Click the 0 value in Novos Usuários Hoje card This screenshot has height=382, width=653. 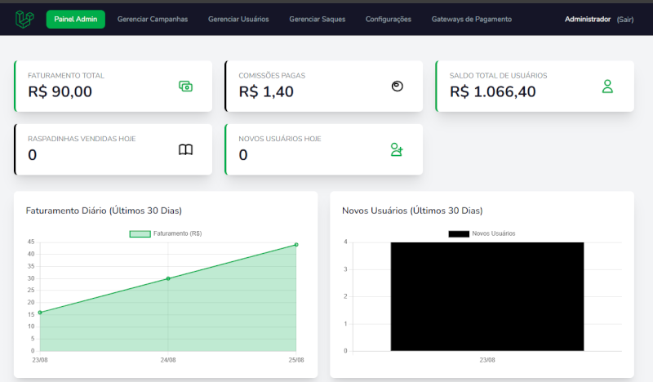tap(243, 155)
